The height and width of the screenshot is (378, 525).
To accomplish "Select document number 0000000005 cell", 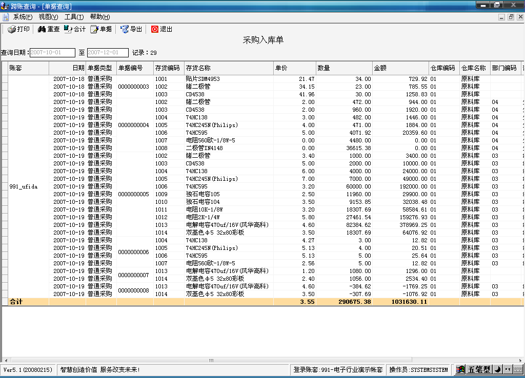I will click(x=135, y=194).
